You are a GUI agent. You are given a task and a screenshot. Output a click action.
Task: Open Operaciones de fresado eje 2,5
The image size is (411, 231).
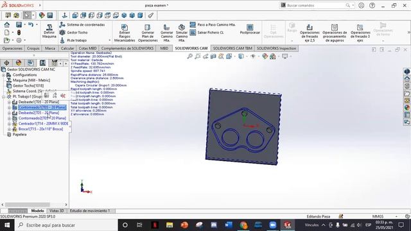[x=310, y=33]
